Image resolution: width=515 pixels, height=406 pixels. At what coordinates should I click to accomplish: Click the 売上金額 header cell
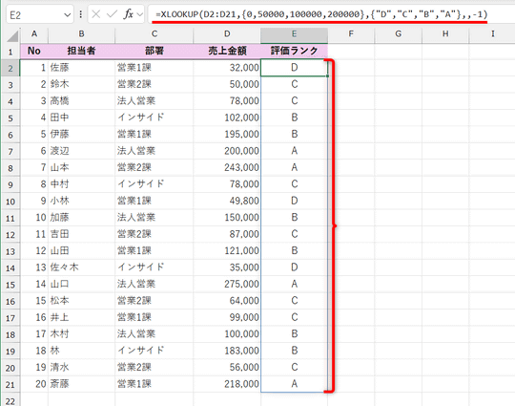click(x=227, y=51)
